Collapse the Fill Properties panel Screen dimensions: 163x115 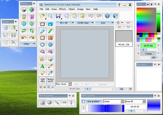point(159,96)
